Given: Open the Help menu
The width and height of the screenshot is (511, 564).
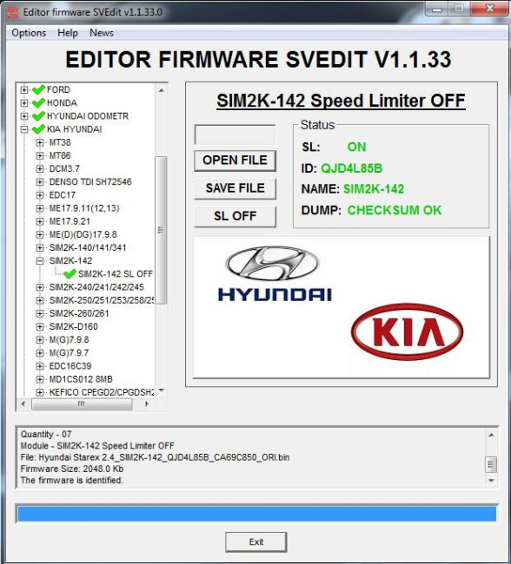Looking at the screenshot, I should coord(68,33).
